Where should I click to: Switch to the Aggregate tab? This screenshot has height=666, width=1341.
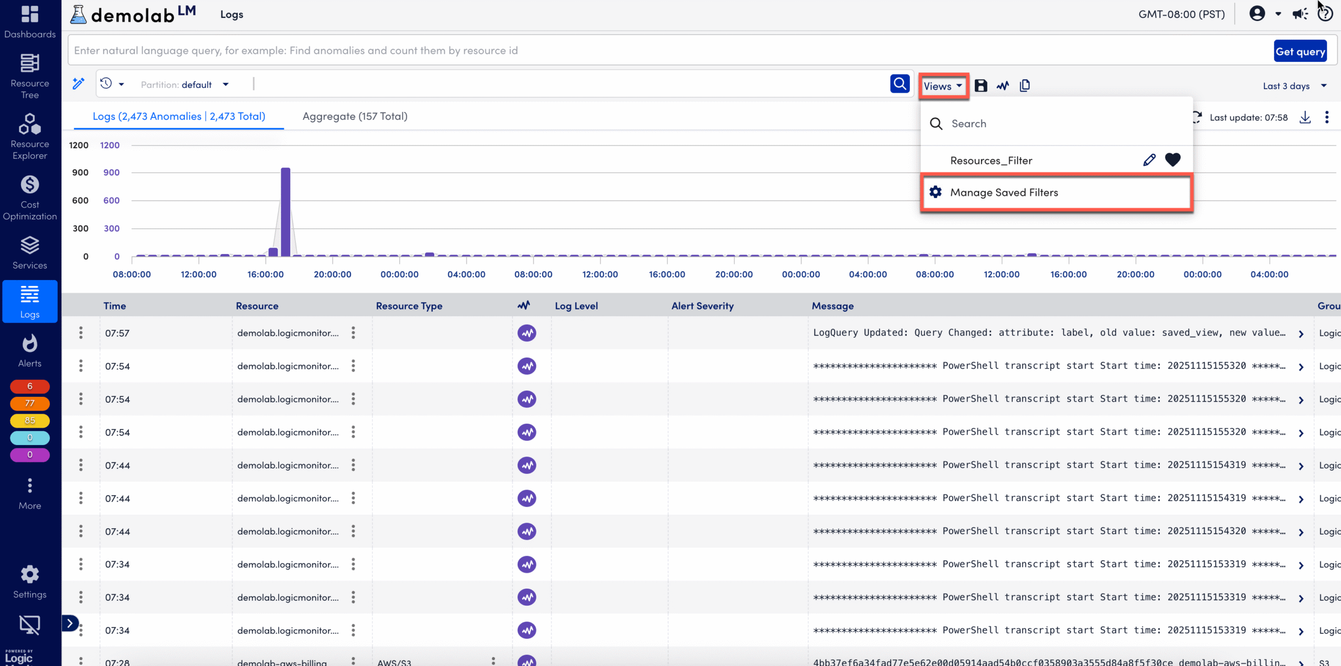(354, 116)
